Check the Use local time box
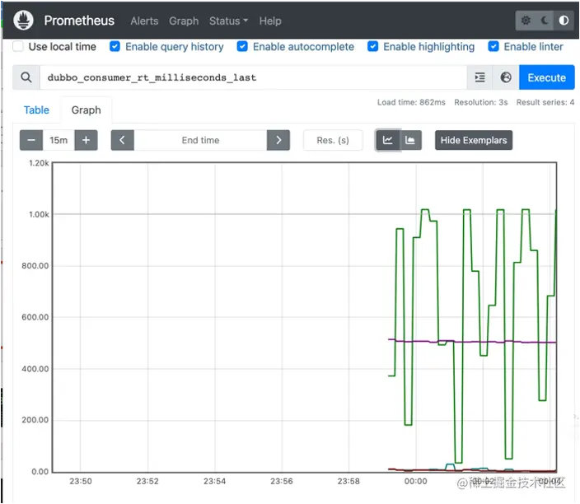Viewport: 580px width, 504px height. point(18,47)
